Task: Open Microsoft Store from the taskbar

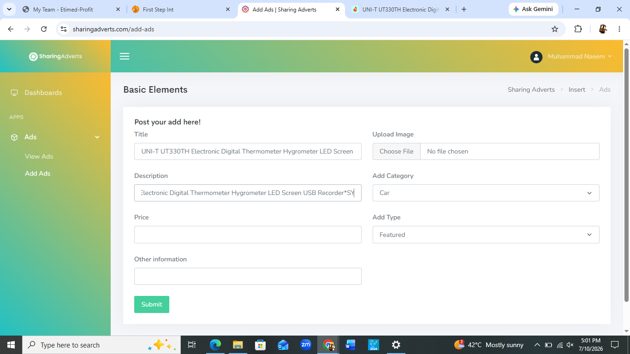Action: [x=260, y=345]
